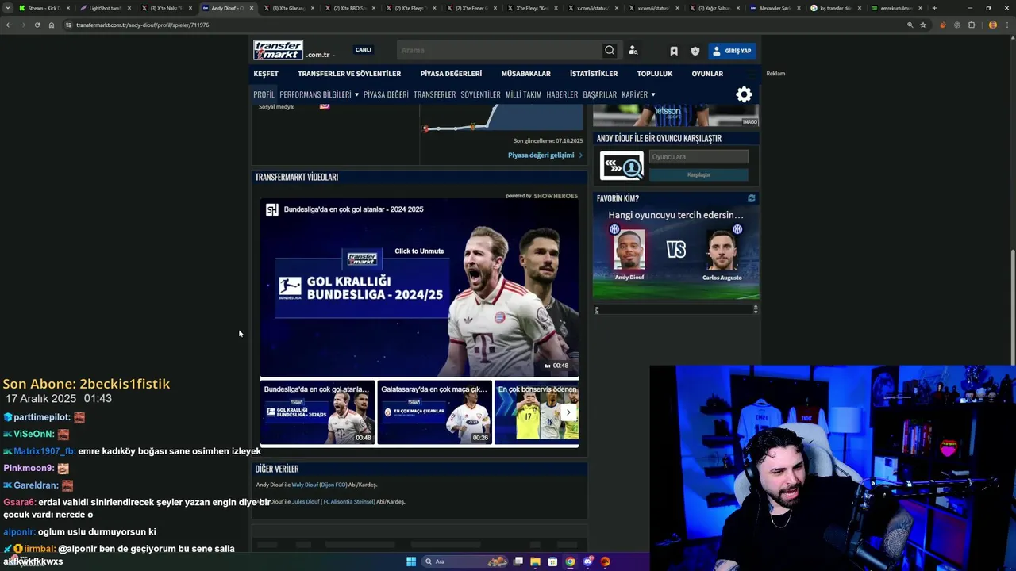The height and width of the screenshot is (571, 1016).
Task: Click to Unmute the video
Action: click(x=419, y=251)
